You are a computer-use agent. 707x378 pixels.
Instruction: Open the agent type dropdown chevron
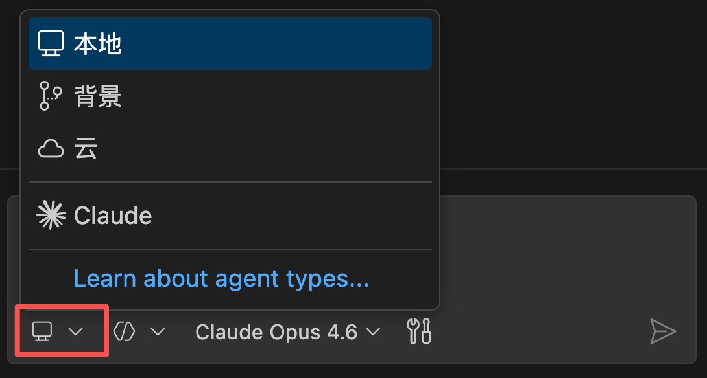(76, 332)
